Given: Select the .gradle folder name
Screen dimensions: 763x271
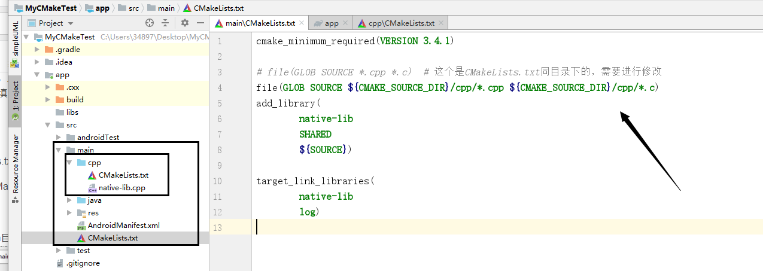Looking at the screenshot, I should pos(68,50).
